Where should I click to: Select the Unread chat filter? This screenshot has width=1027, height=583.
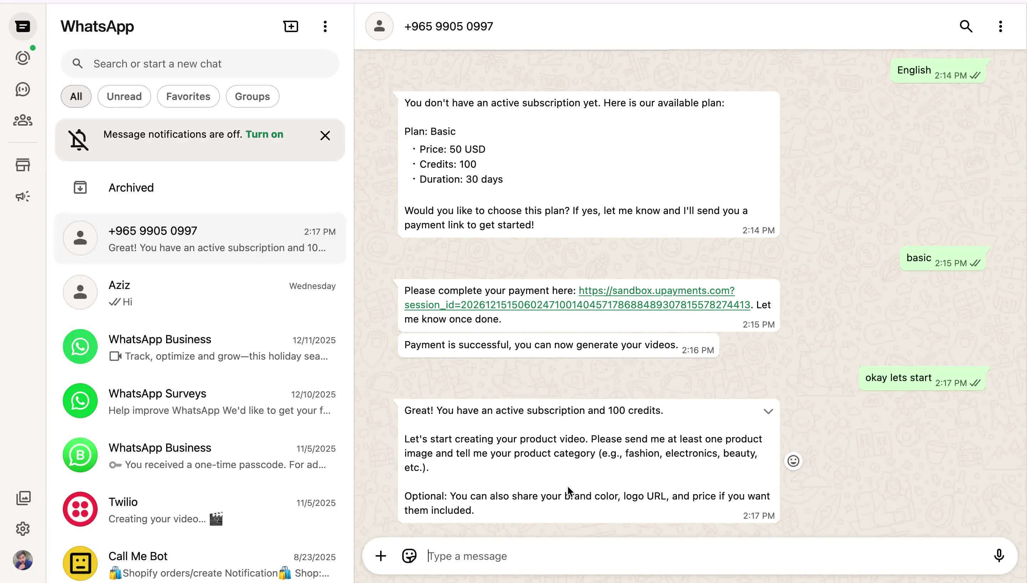pos(124,96)
